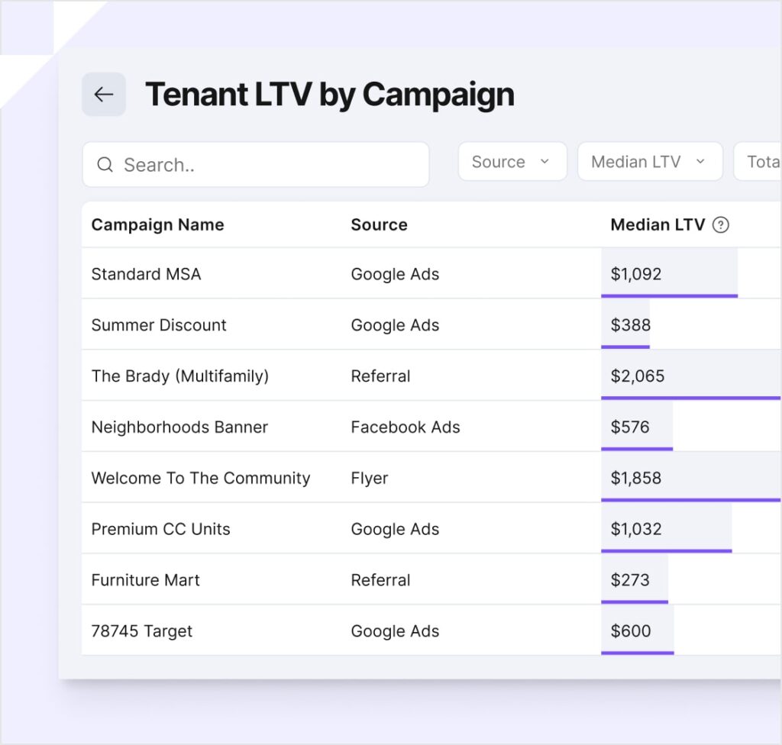Image resolution: width=782 pixels, height=745 pixels.
Task: Click the $1,032 median LTV value
Action: point(636,529)
